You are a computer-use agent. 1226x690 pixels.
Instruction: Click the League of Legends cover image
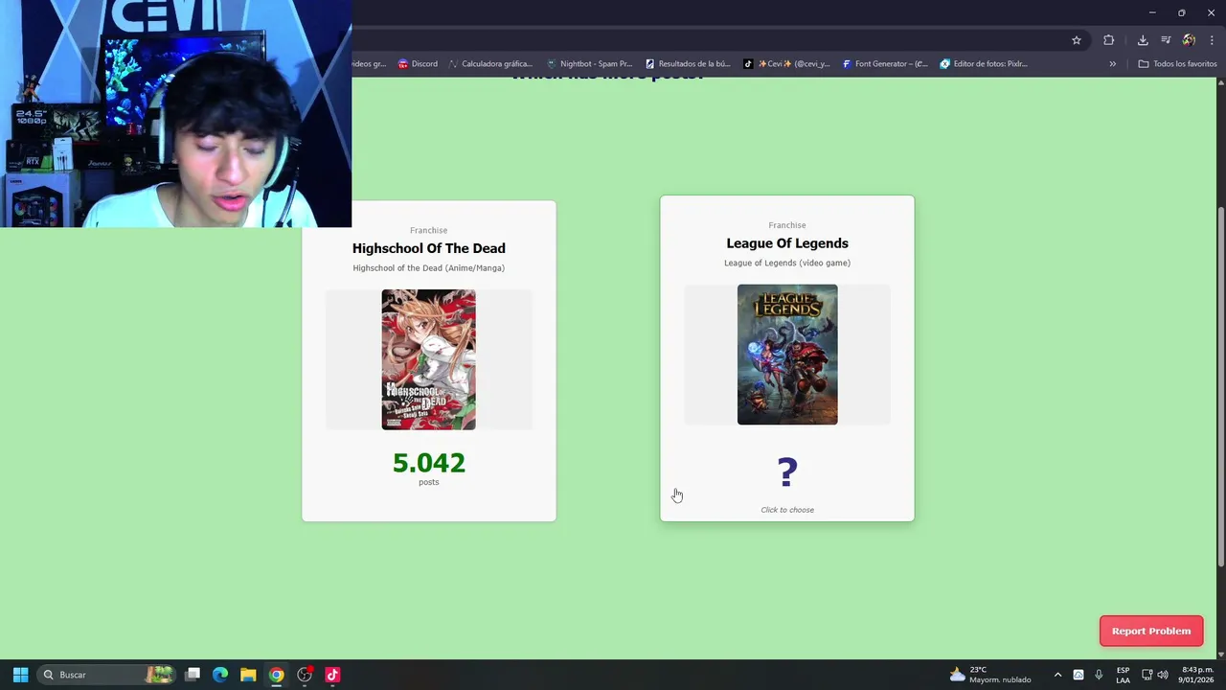coord(787,355)
